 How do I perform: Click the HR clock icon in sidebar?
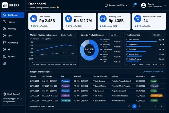4,49
